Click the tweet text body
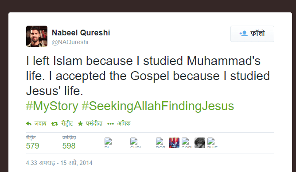Viewport: 296px width, 172px height. [148, 76]
